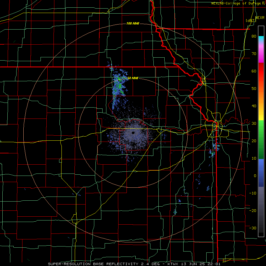Click the 0 value on the dBZ scale
266x266 pixels.
(x=255, y=176)
